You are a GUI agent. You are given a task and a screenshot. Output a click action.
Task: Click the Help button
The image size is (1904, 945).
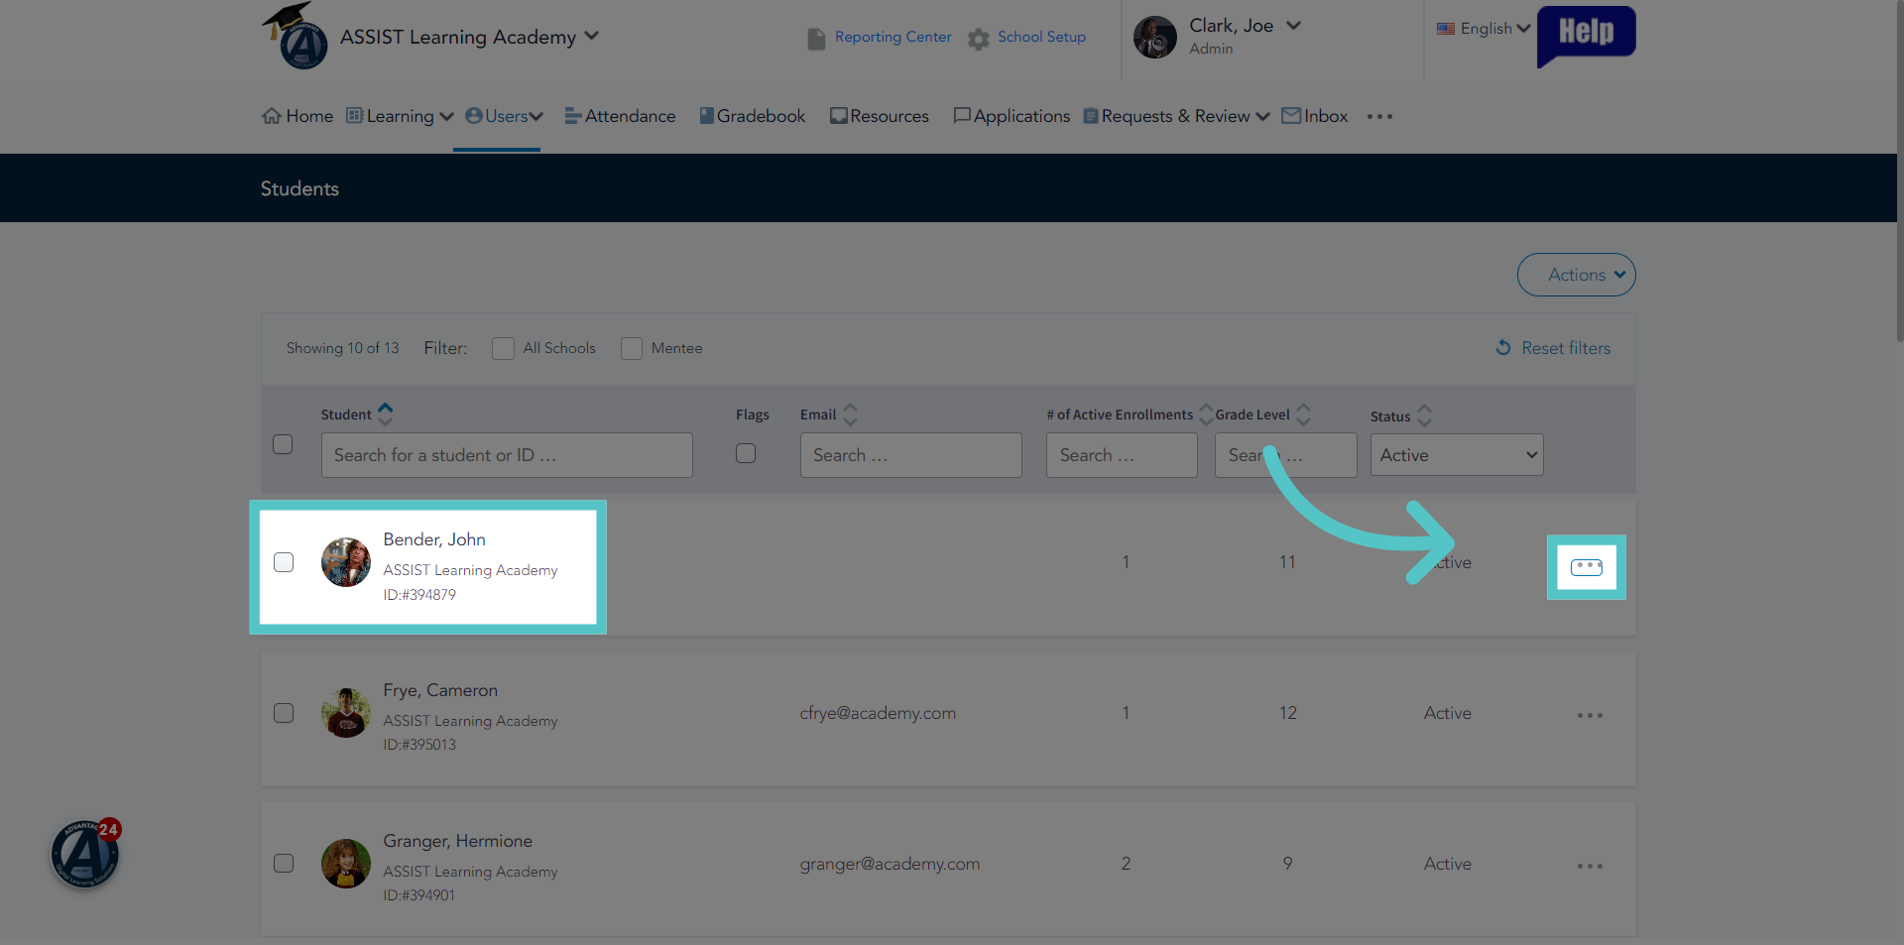[1587, 35]
